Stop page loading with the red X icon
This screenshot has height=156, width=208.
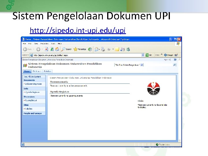(46, 49)
